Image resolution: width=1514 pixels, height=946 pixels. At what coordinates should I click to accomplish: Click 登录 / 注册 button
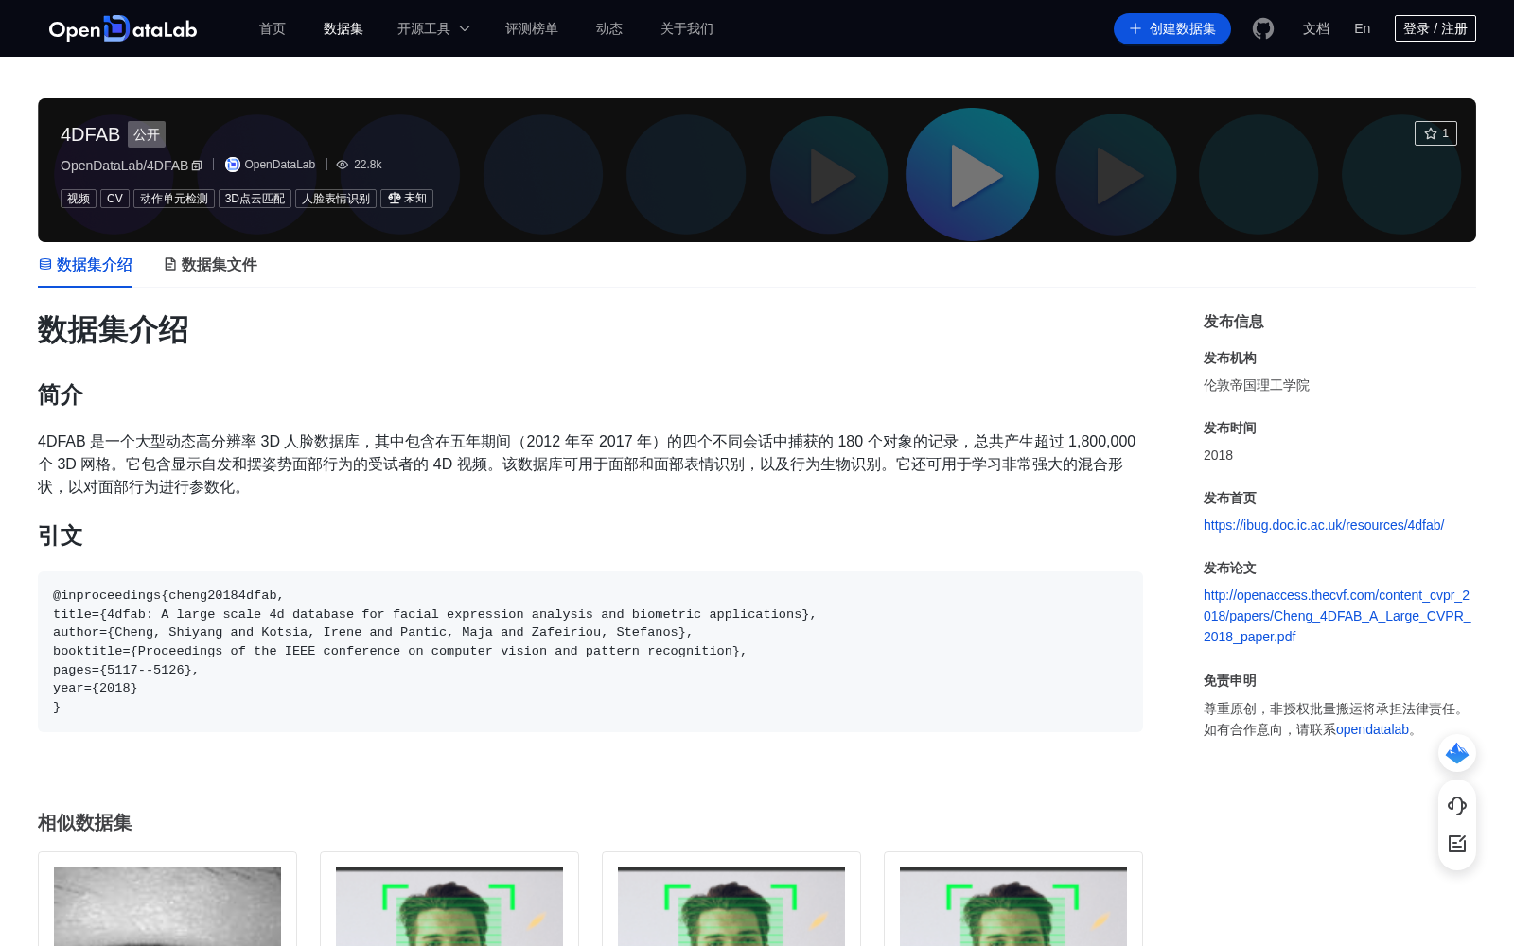point(1435,28)
